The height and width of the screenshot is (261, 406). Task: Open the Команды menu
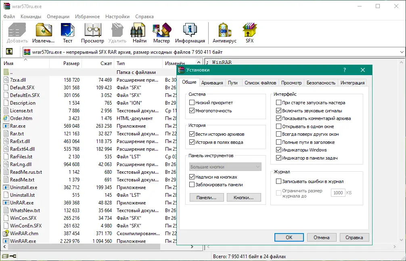(31, 16)
